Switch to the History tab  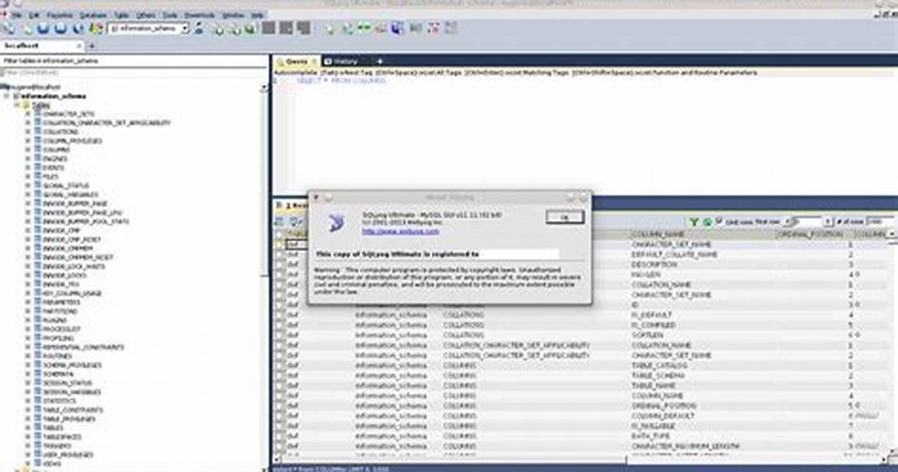[x=342, y=61]
